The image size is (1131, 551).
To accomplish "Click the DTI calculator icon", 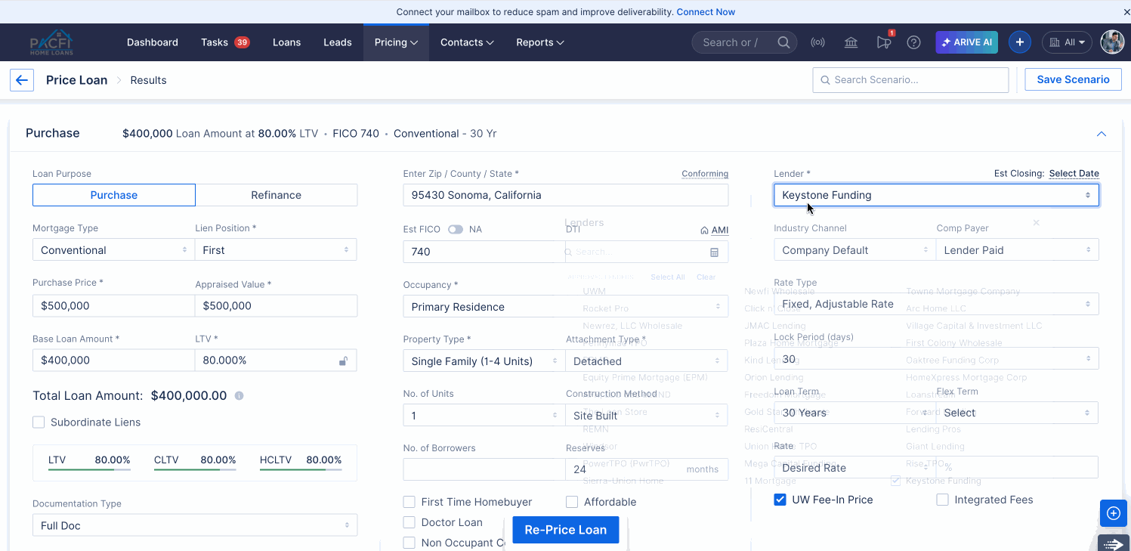I will [x=714, y=252].
